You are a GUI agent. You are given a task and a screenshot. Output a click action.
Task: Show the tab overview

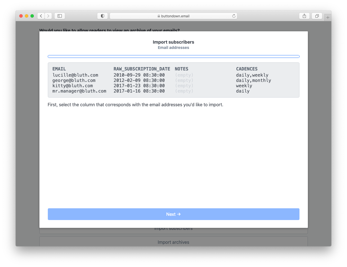pyautogui.click(x=317, y=16)
